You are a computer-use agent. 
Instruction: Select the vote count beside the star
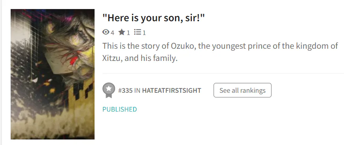(x=128, y=33)
